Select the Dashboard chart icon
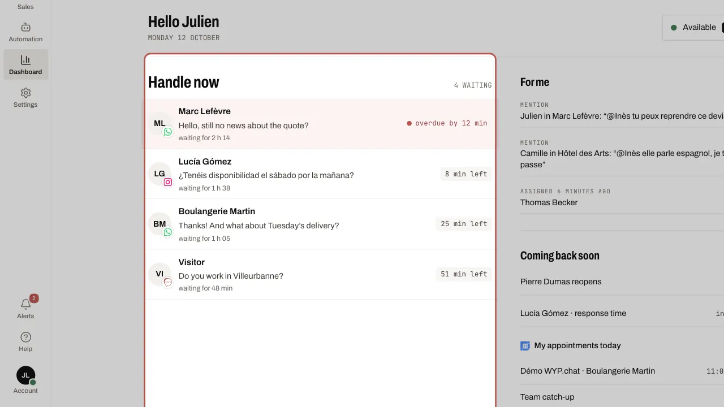 click(25, 60)
